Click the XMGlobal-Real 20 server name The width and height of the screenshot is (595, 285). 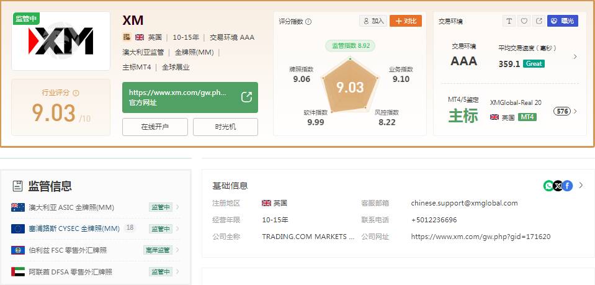(516, 102)
